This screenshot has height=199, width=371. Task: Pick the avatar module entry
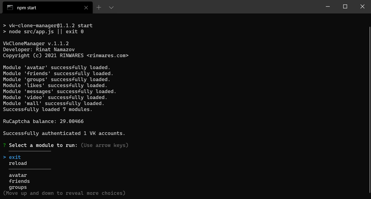pyautogui.click(x=18, y=175)
